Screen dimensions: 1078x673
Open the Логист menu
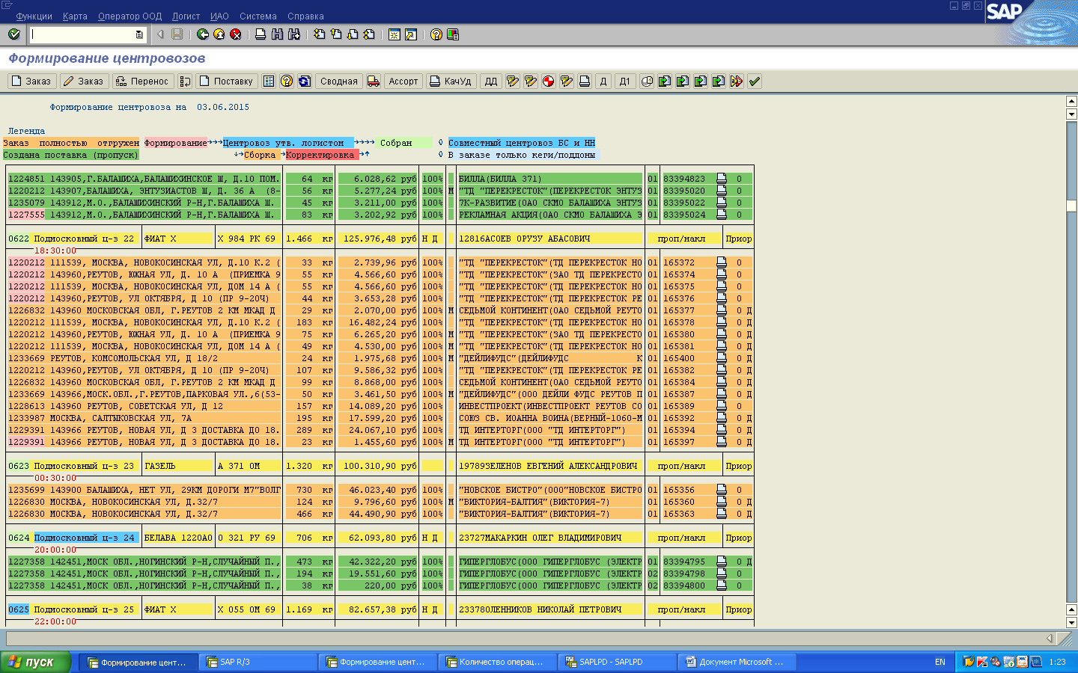186,16
